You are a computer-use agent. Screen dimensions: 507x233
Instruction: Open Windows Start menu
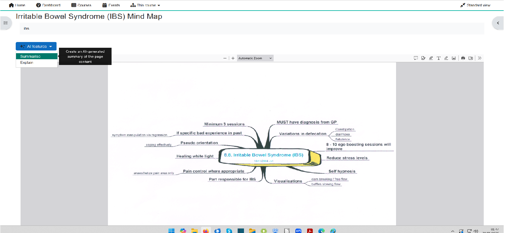click(x=171, y=231)
